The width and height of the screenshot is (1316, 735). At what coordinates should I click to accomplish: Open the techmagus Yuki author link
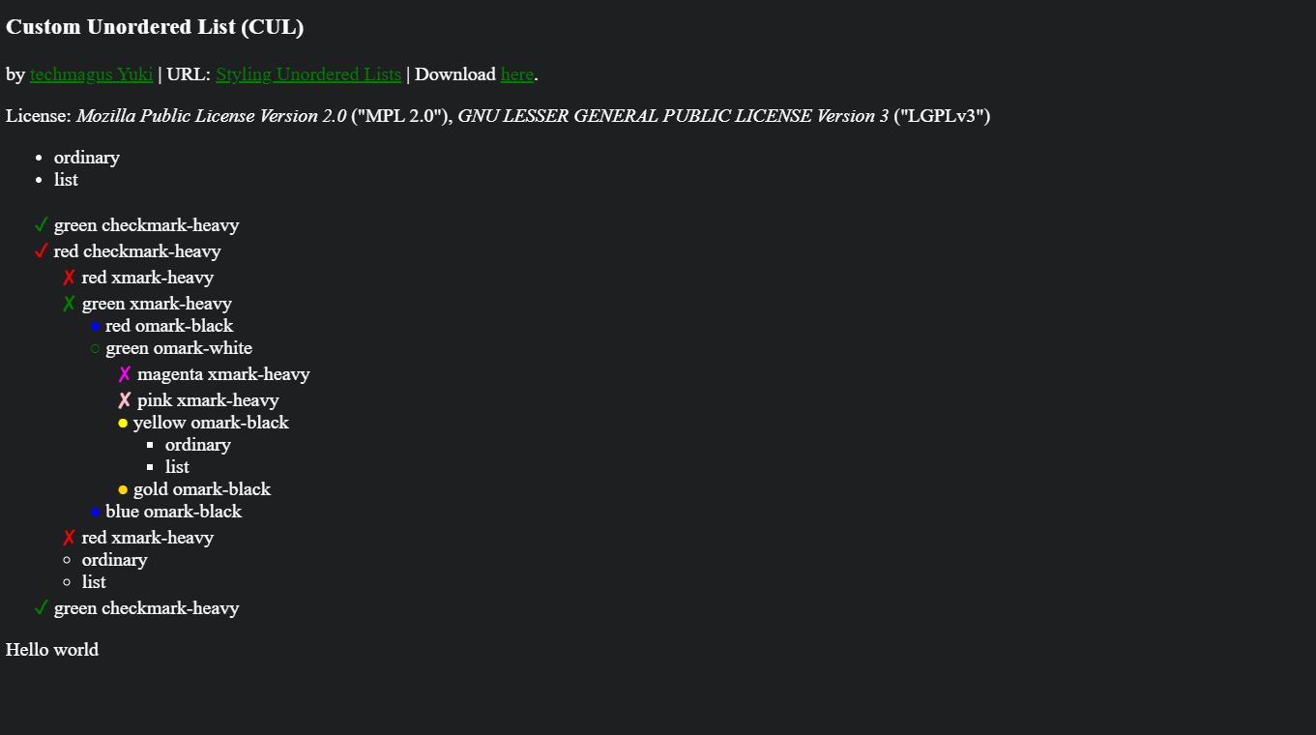coord(91,74)
